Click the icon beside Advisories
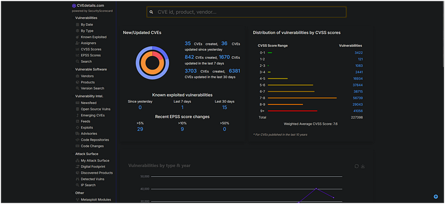445x204 pixels. tap(77, 133)
